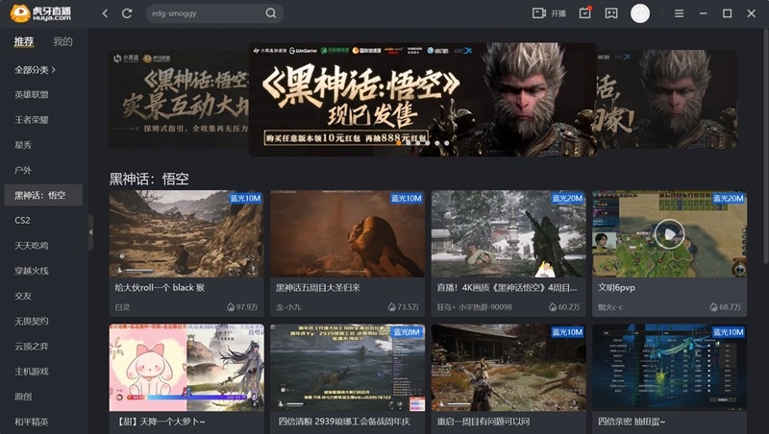Reload the page with the refresh icon
Image resolution: width=769 pixels, height=434 pixels.
click(127, 13)
